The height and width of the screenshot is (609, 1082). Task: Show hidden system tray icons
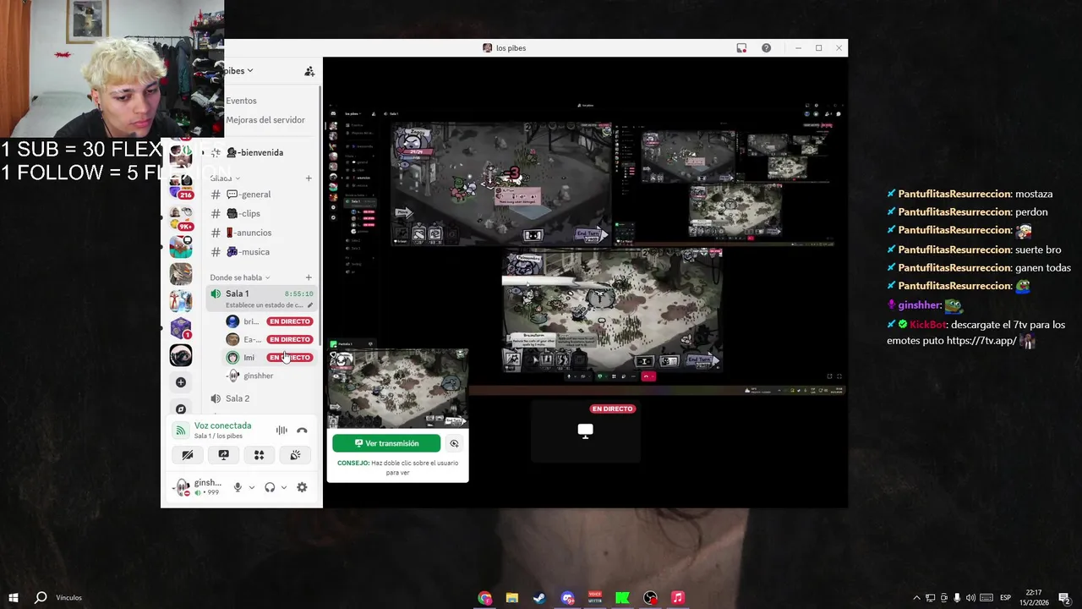coord(916,598)
